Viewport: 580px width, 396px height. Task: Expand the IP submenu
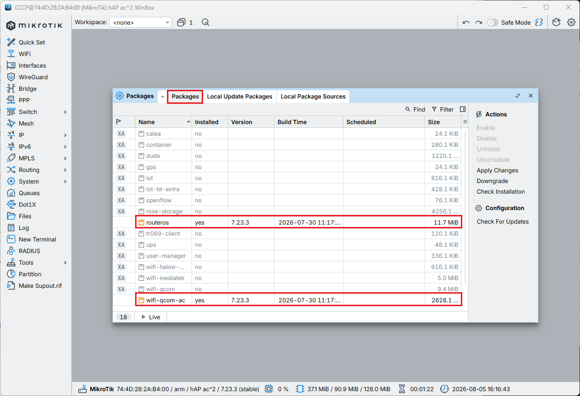point(65,135)
